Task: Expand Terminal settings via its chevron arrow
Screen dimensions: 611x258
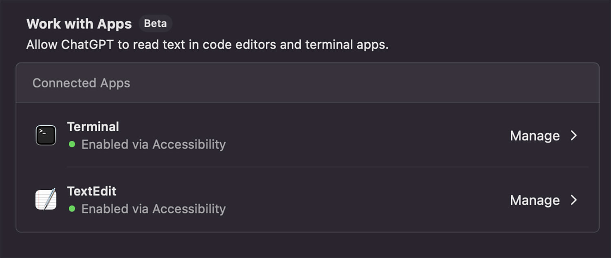Action: pyautogui.click(x=574, y=135)
